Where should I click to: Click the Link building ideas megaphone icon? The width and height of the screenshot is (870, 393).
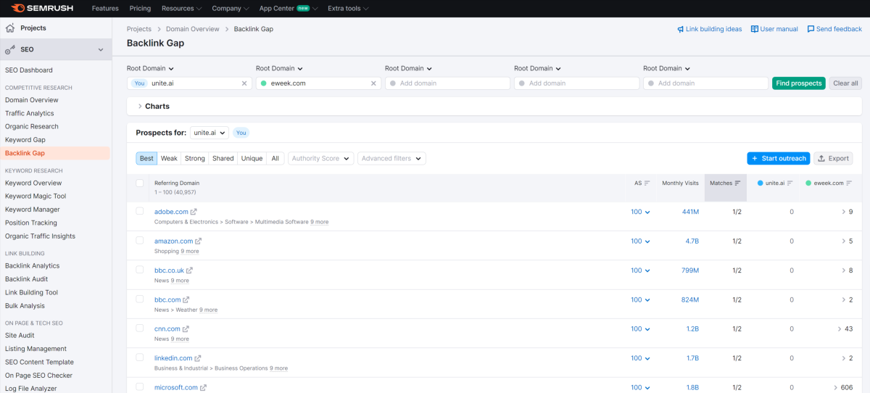click(x=681, y=29)
